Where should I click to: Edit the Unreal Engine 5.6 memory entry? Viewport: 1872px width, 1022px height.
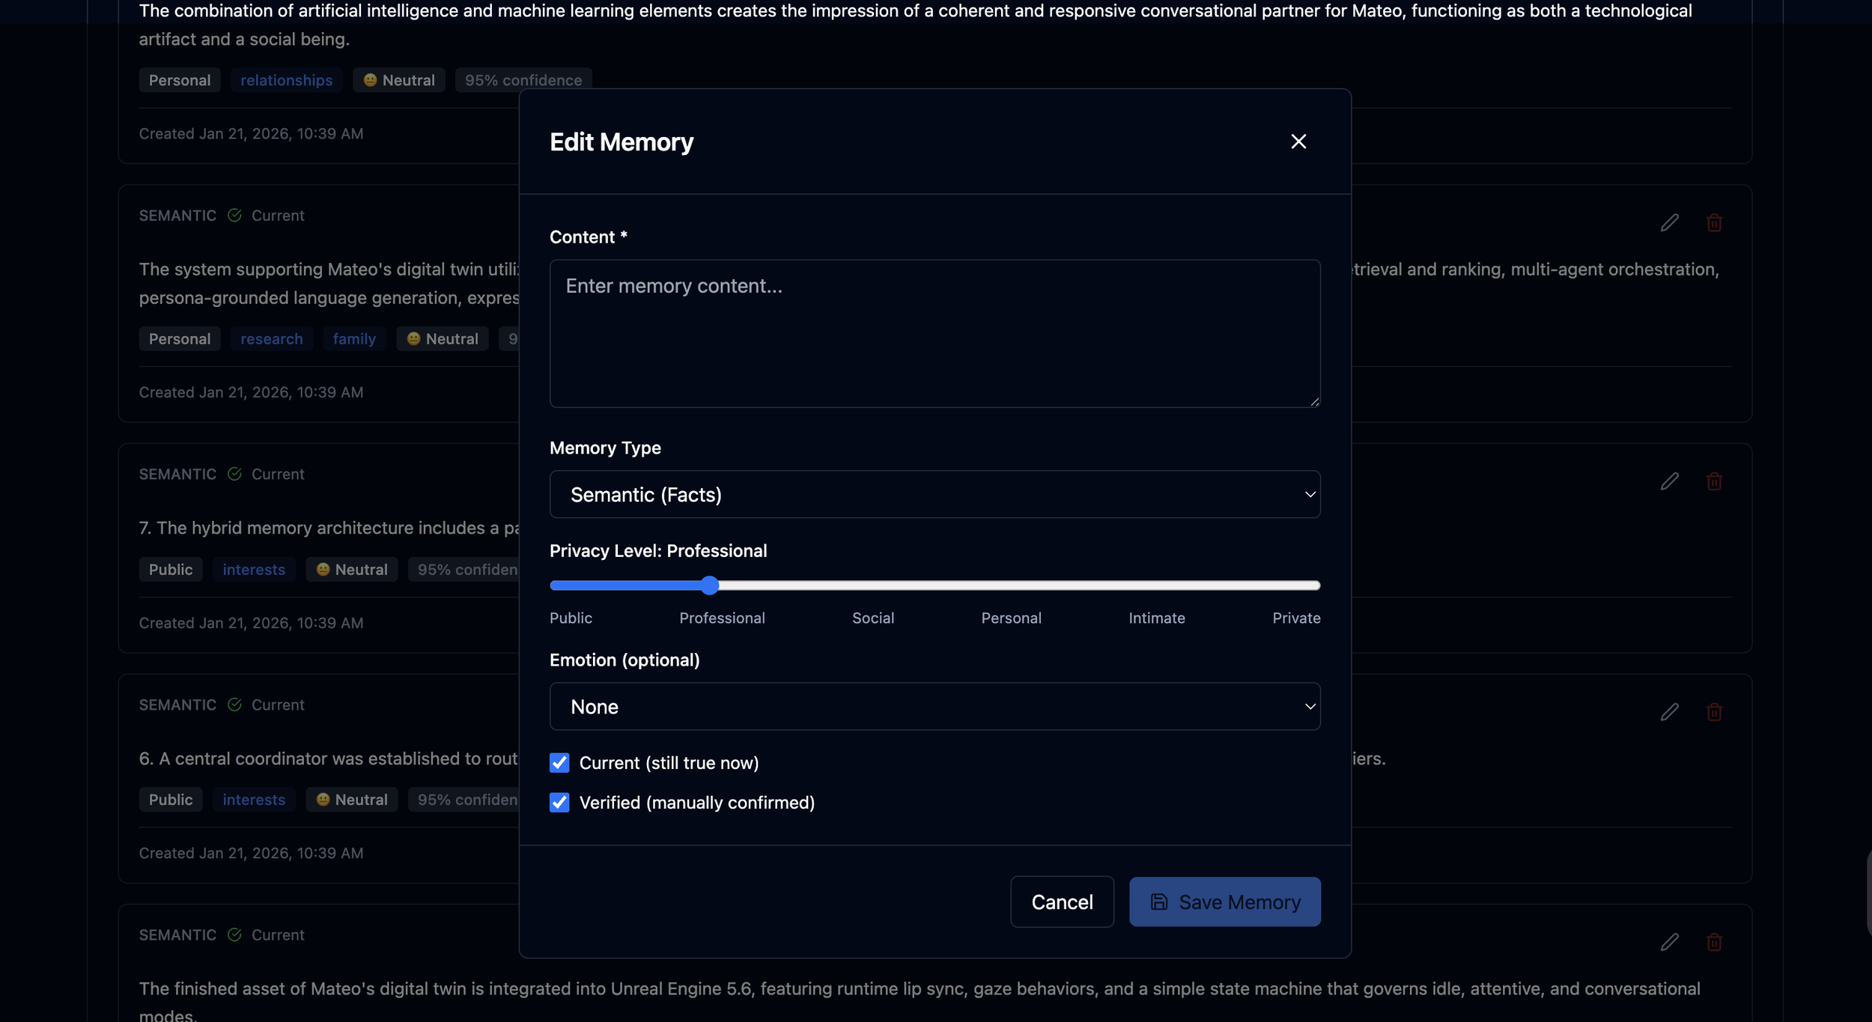coord(1669,942)
